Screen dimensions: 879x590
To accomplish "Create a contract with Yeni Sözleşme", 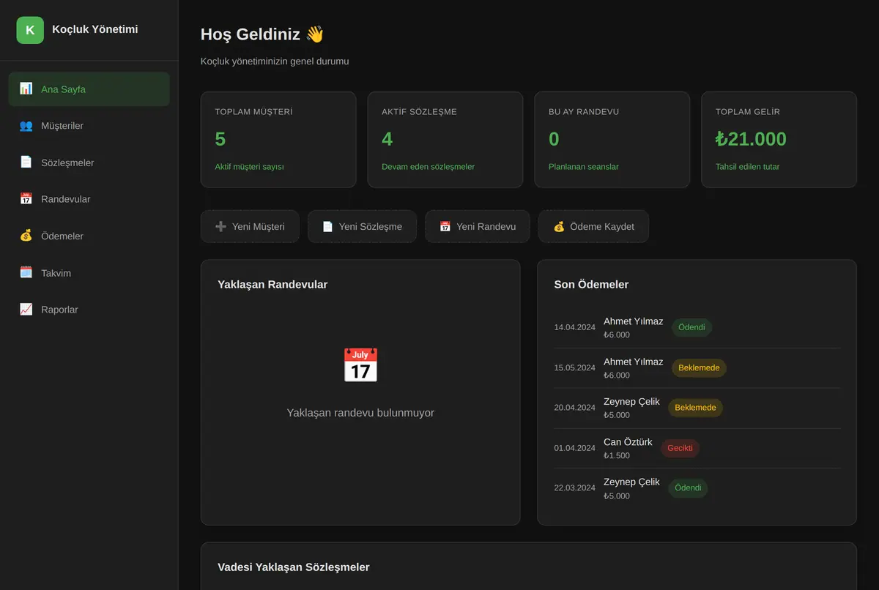I will (362, 227).
